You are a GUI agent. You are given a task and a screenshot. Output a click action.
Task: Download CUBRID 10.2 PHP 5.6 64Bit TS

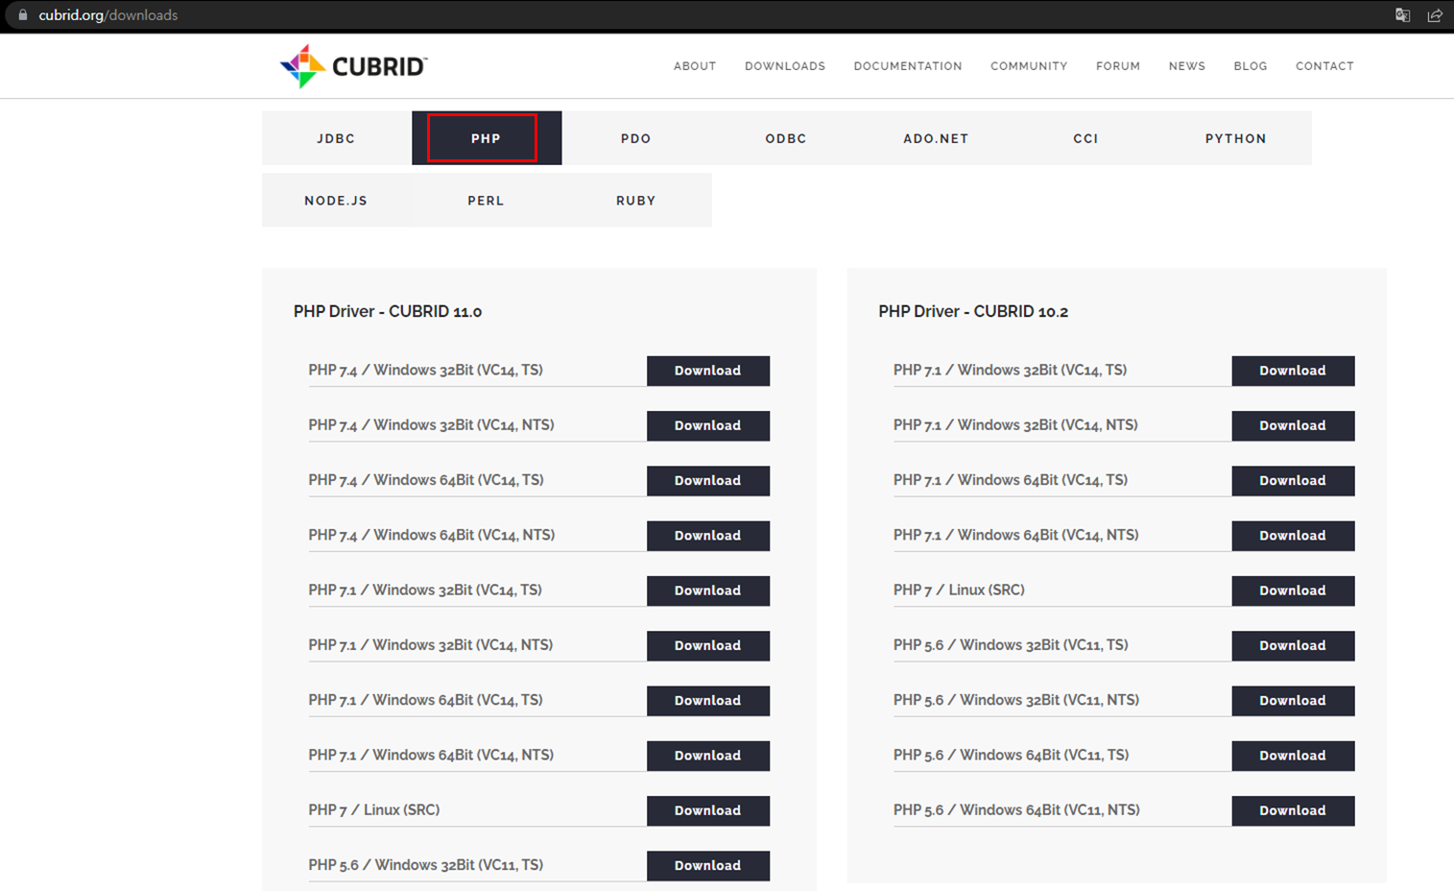(1293, 756)
